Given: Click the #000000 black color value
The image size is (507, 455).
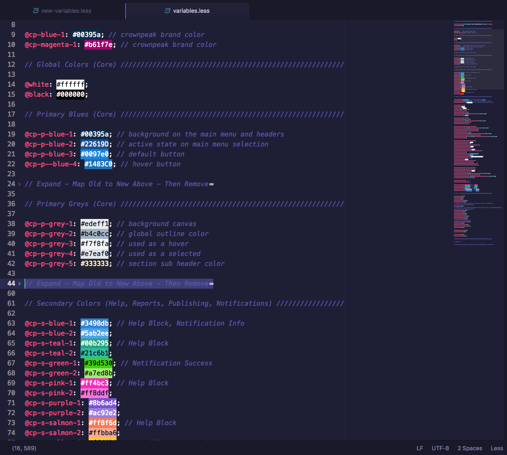Looking at the screenshot, I should [x=70, y=94].
